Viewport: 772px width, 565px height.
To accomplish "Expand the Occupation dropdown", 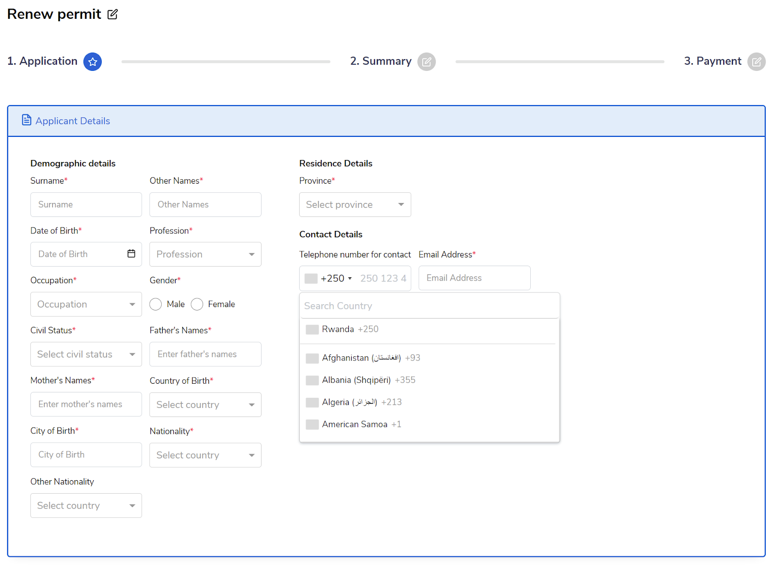I will (86, 304).
